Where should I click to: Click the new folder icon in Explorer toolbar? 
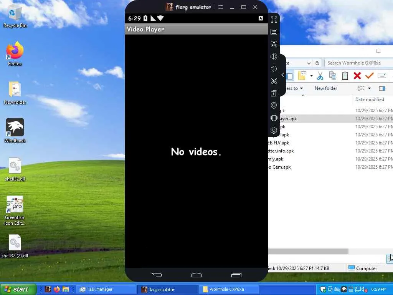coord(302,76)
